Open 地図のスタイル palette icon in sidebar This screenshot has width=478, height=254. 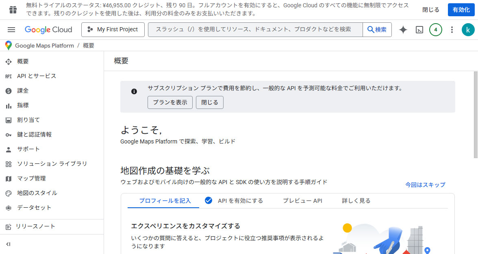point(9,193)
